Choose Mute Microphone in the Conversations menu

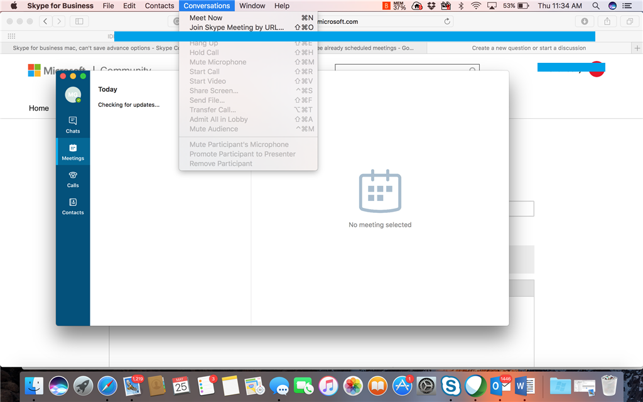tap(248, 62)
